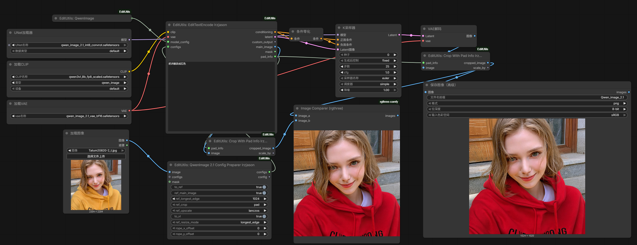Open the UNet名称 model dropdown

69,45
